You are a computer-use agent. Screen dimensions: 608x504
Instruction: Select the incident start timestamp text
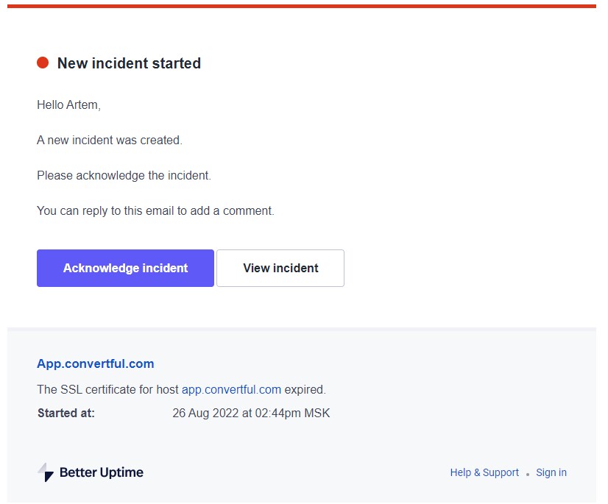(251, 413)
